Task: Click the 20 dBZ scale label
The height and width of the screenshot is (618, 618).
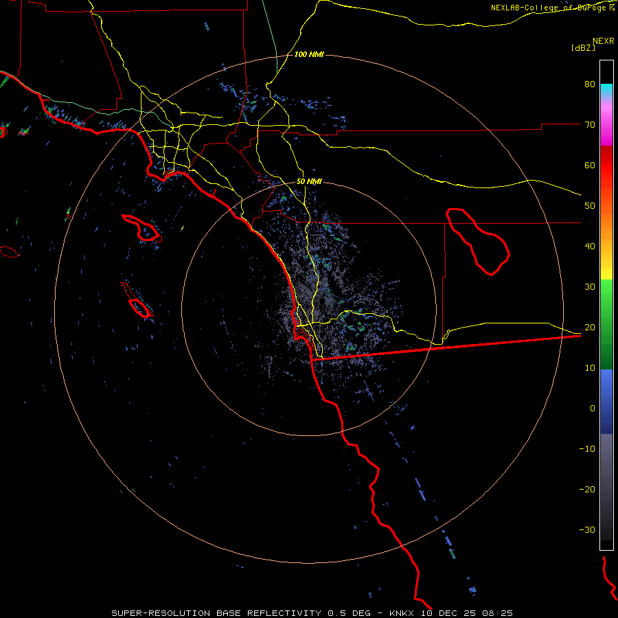Action: click(590, 327)
